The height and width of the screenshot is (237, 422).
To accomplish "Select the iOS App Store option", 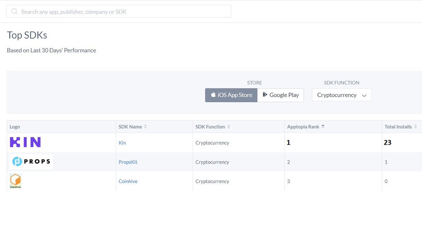I will (231, 95).
